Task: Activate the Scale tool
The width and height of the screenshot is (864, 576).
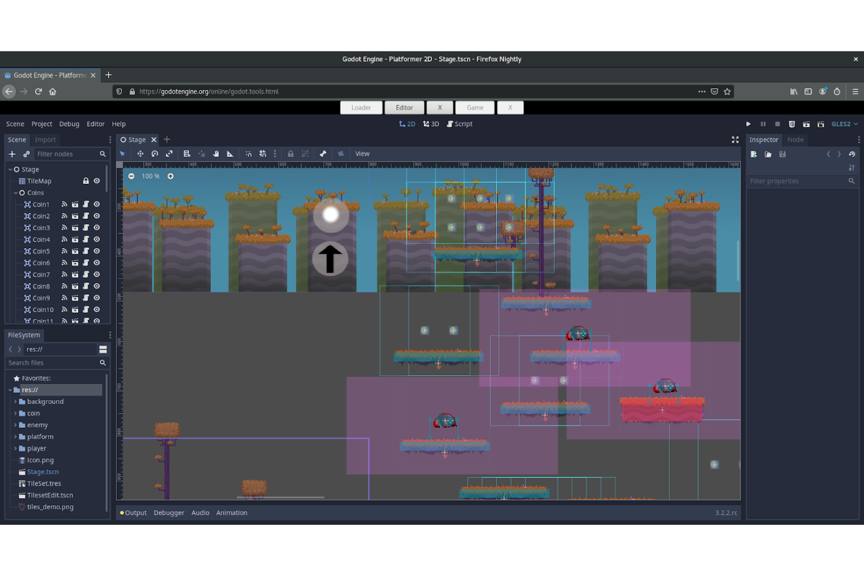Action: tap(169, 153)
